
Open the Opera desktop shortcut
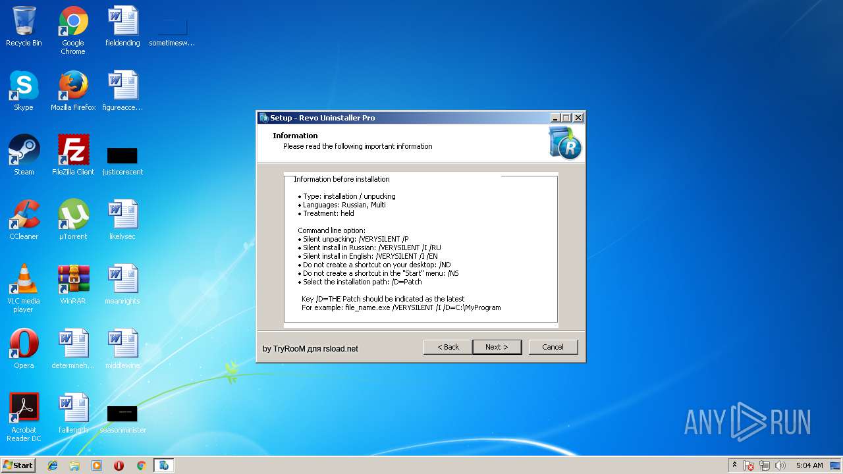tap(24, 349)
